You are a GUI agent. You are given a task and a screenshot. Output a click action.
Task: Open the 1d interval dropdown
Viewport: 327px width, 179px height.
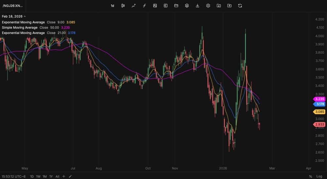[112, 6]
